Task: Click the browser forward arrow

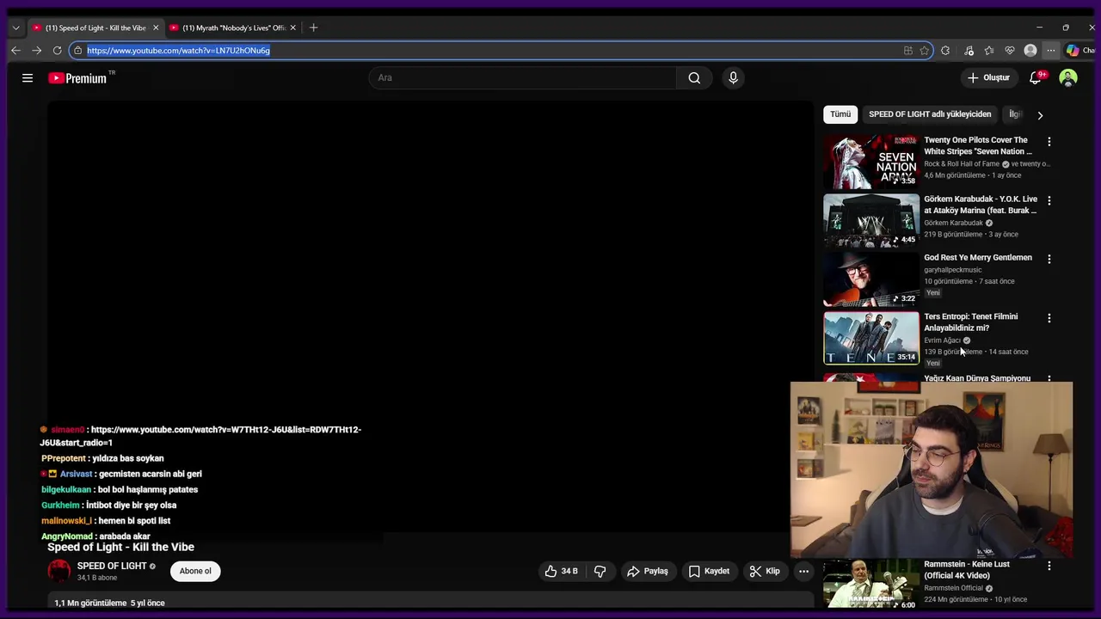Action: (36, 51)
